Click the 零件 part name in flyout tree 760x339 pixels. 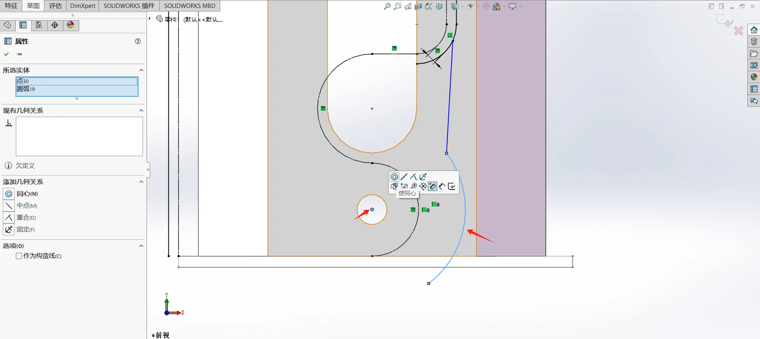pyautogui.click(x=171, y=19)
